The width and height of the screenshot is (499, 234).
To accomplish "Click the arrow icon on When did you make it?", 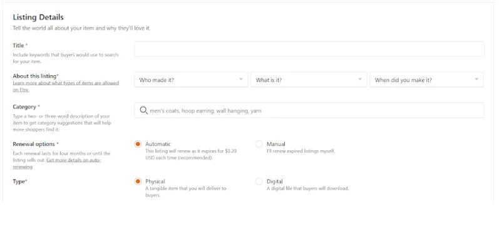I will coord(476,79).
